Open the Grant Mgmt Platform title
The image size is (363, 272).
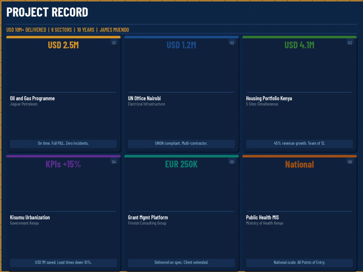click(148, 217)
